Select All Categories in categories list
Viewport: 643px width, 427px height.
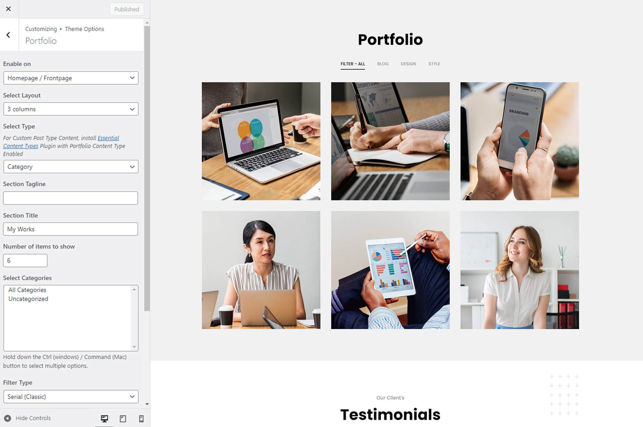[x=27, y=290]
